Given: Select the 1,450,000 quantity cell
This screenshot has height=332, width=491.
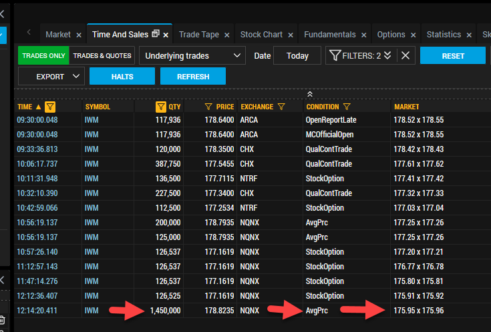Looking at the screenshot, I should [166, 311].
